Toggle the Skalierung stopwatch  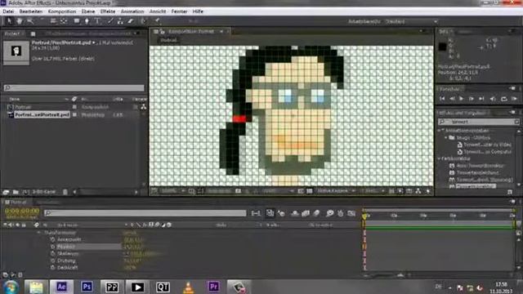(x=52, y=254)
